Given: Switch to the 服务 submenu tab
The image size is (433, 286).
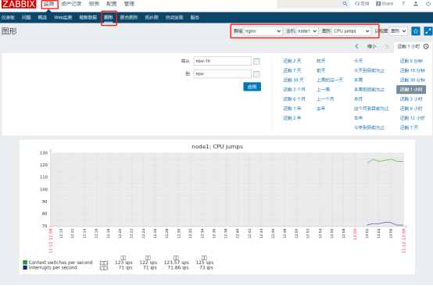Looking at the screenshot, I should 195,17.
